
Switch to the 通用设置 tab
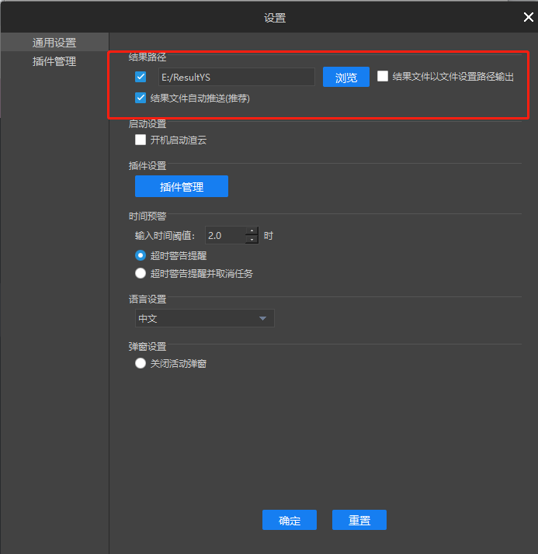tap(54, 43)
